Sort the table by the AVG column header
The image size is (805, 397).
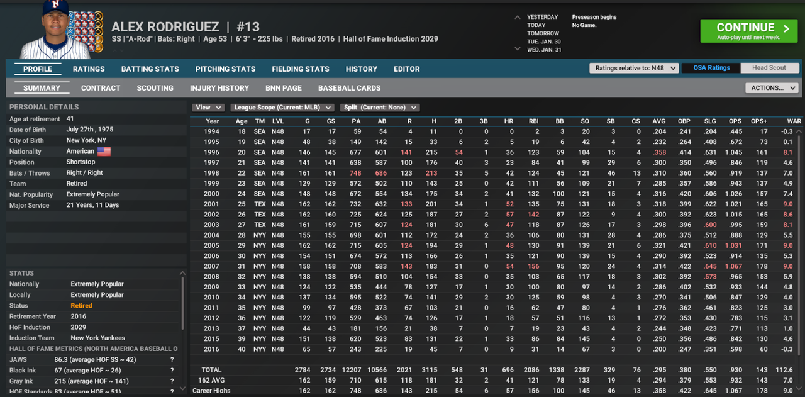pos(659,121)
